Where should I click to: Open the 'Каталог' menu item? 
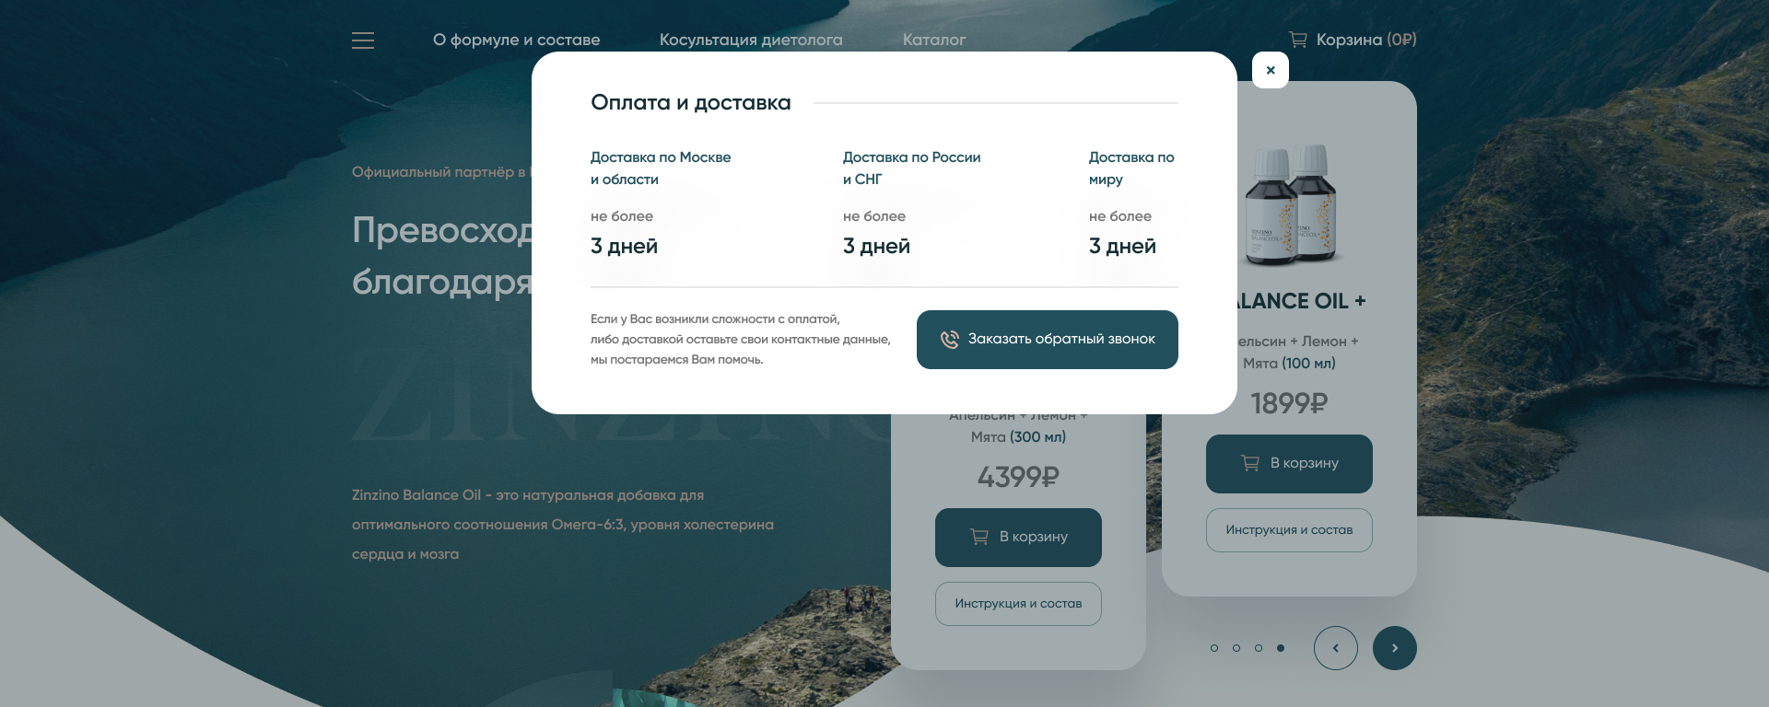pyautogui.click(x=934, y=40)
